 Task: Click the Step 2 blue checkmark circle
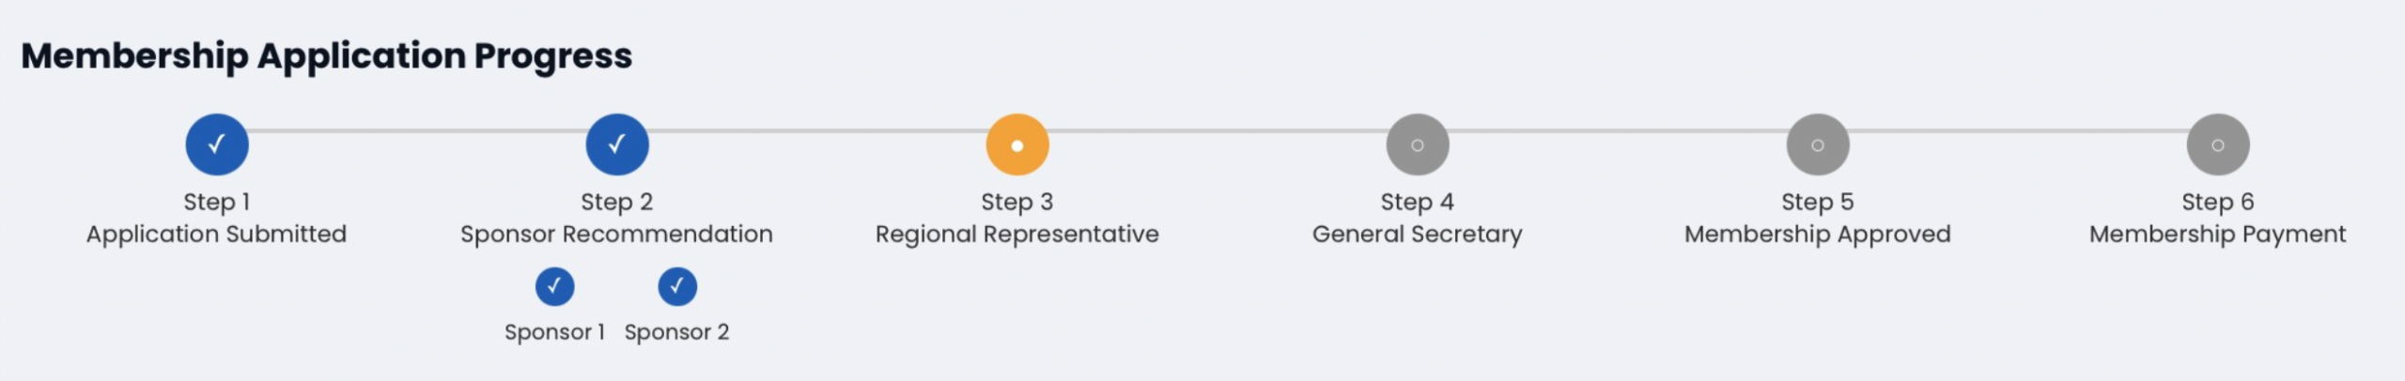coord(617,145)
